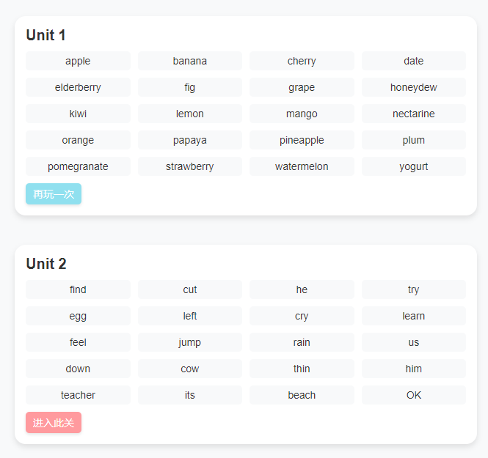Select the "jump" word tile
The width and height of the screenshot is (488, 458).
coord(190,342)
